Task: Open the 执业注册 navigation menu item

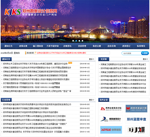Action: click(97, 46)
